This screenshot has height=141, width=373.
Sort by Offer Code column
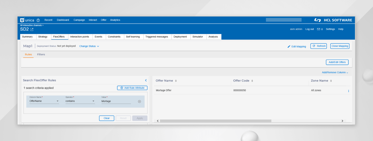[252, 81]
